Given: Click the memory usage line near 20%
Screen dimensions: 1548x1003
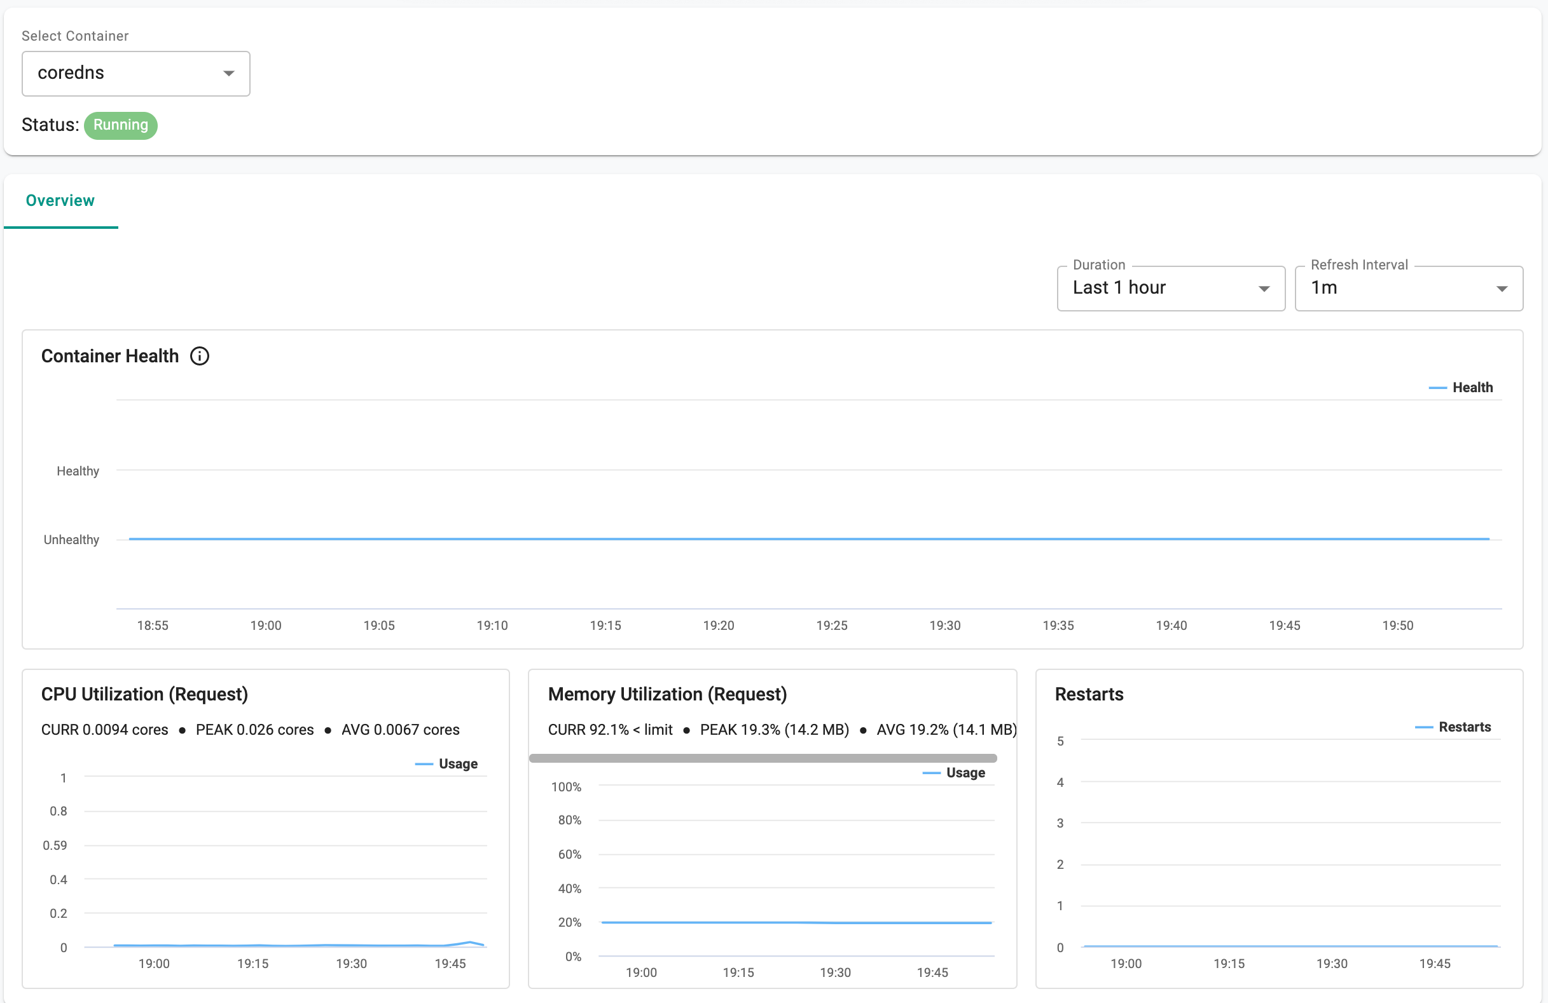Looking at the screenshot, I should click(797, 922).
